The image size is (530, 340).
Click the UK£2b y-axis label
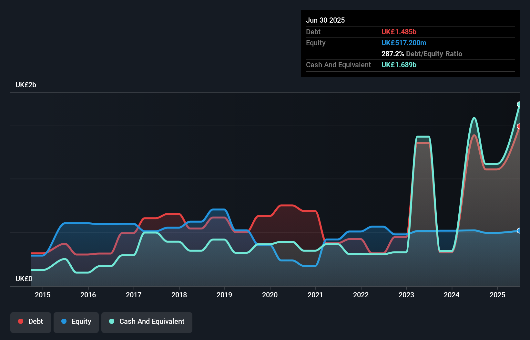[x=26, y=85]
